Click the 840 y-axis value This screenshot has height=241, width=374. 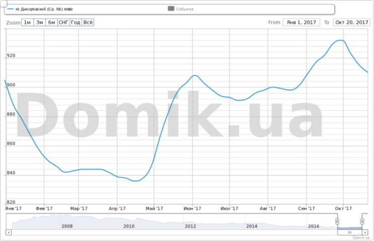[11, 173]
